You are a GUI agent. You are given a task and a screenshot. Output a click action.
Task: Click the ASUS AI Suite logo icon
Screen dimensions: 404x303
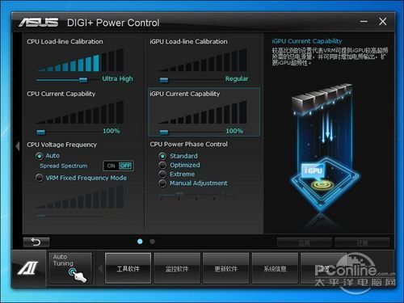coord(28,268)
